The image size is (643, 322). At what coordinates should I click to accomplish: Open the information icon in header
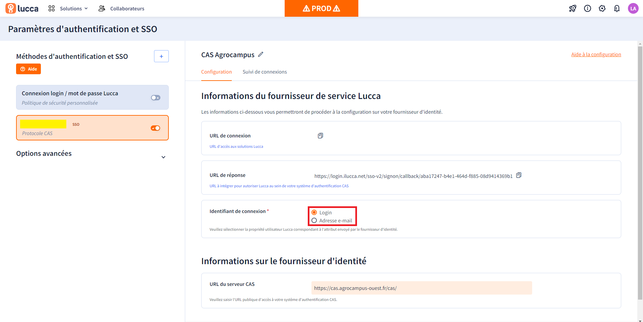587,8
